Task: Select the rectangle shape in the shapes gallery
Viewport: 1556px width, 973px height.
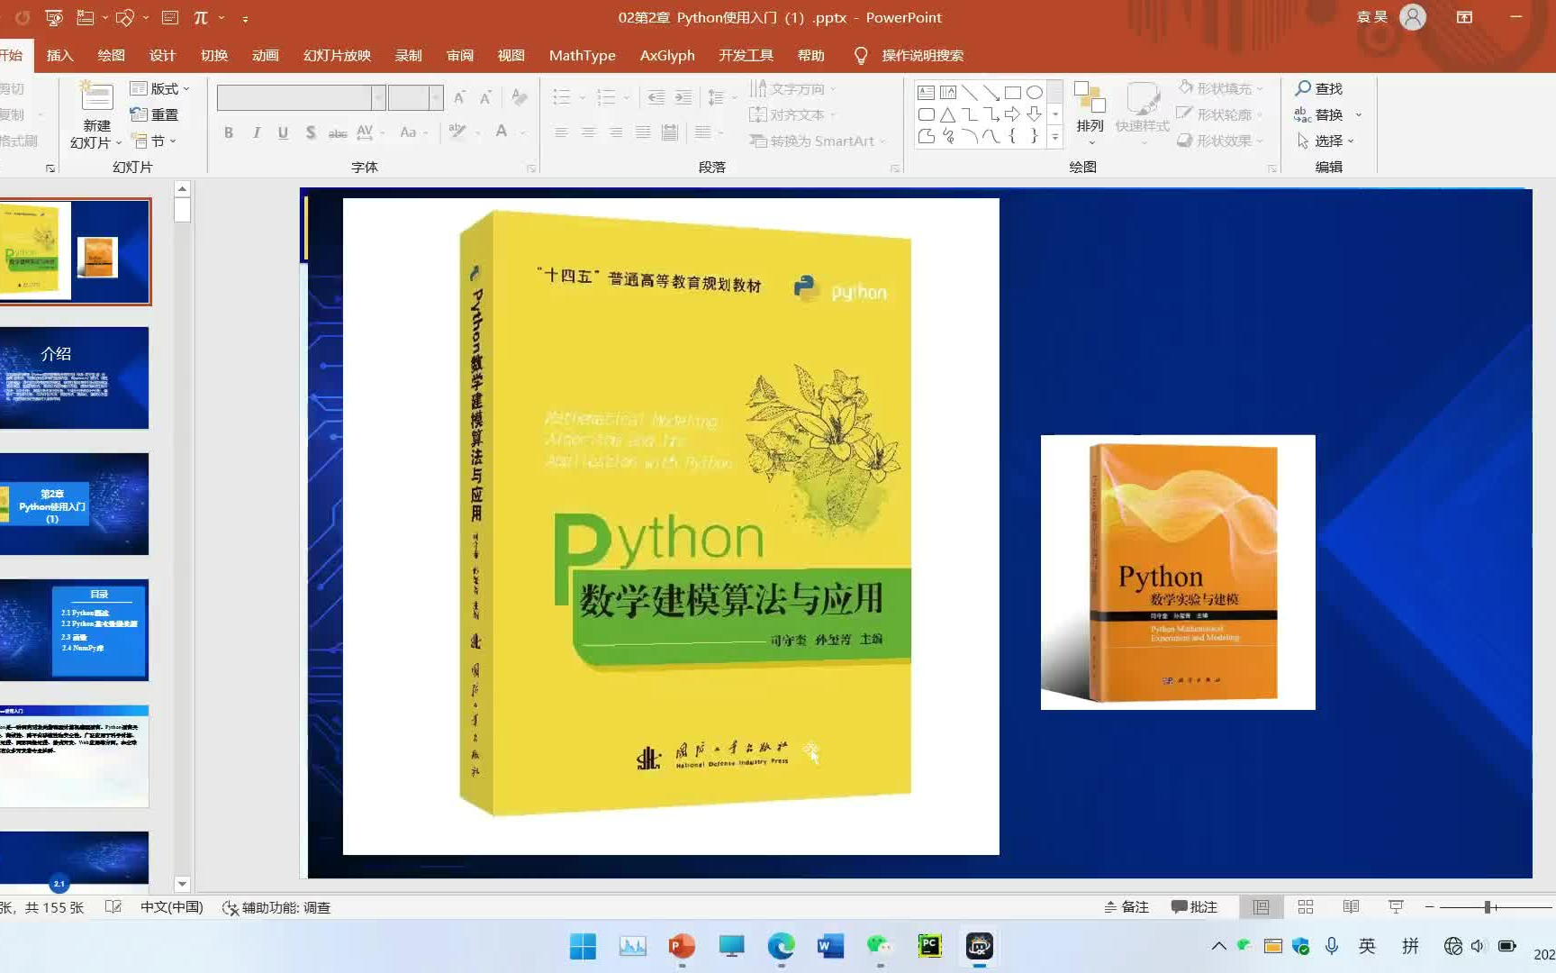Action: (1012, 93)
